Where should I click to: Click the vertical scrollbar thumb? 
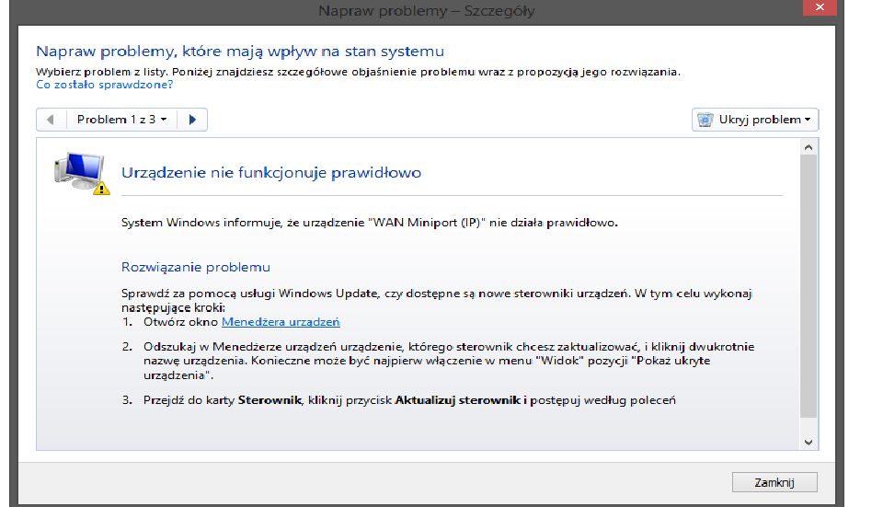coord(808,286)
